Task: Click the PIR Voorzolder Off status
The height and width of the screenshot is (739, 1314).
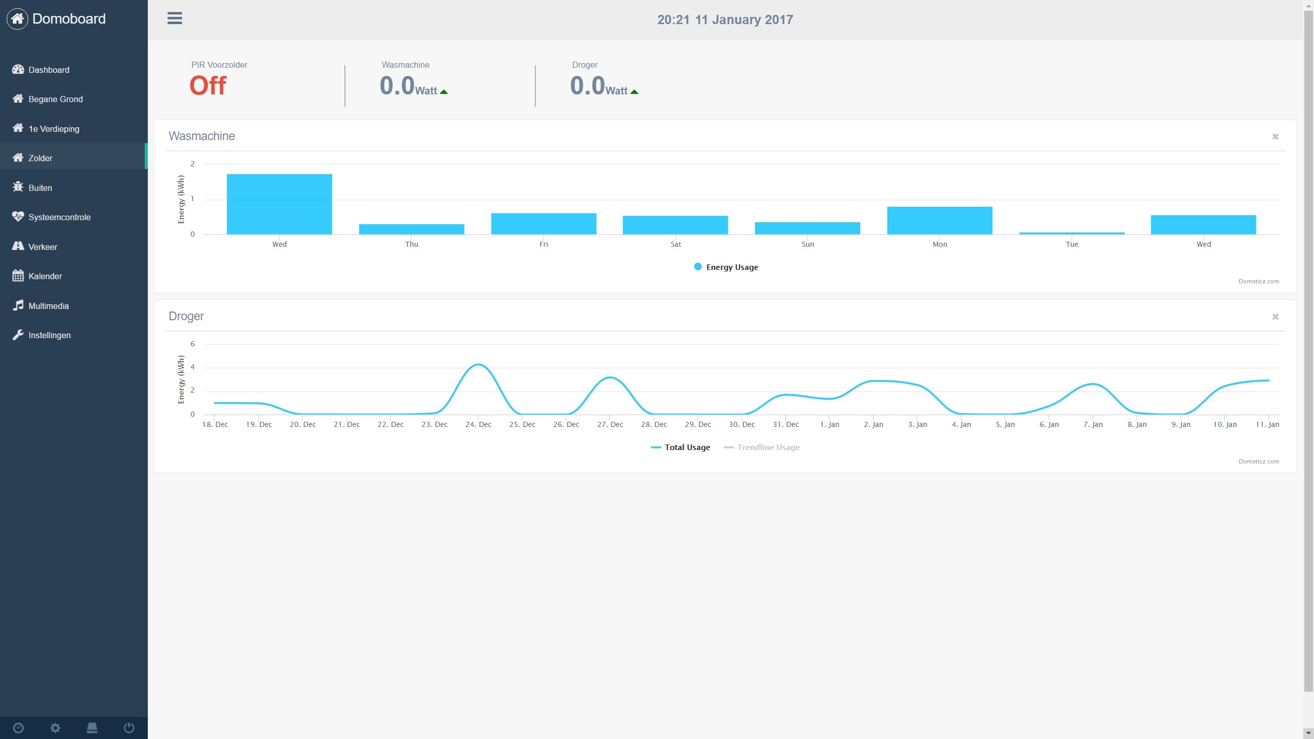Action: click(x=207, y=86)
